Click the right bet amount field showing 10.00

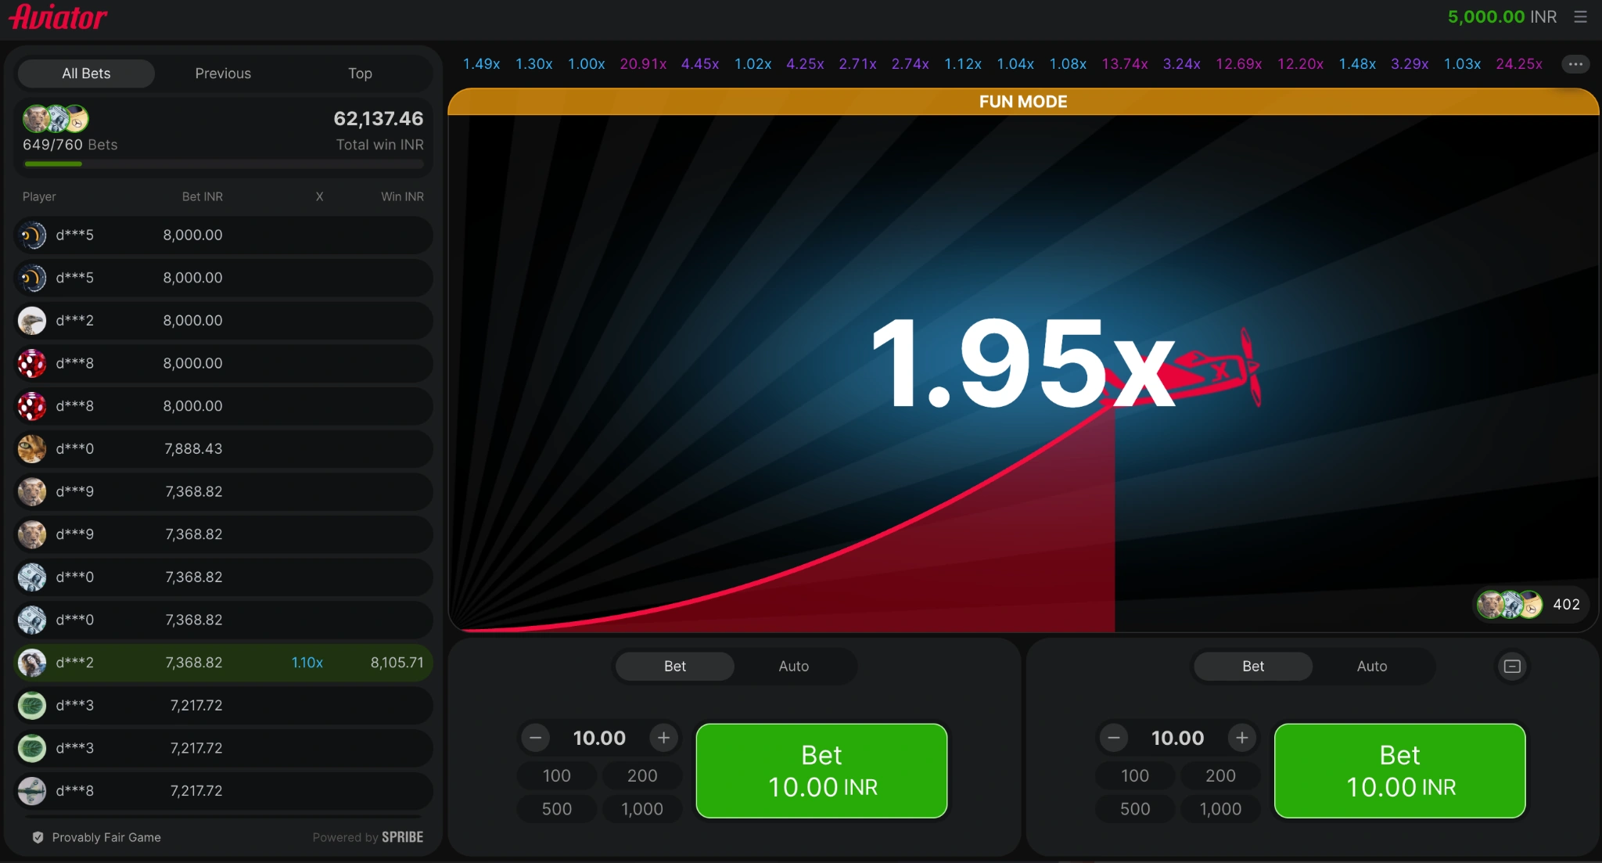coord(1177,738)
